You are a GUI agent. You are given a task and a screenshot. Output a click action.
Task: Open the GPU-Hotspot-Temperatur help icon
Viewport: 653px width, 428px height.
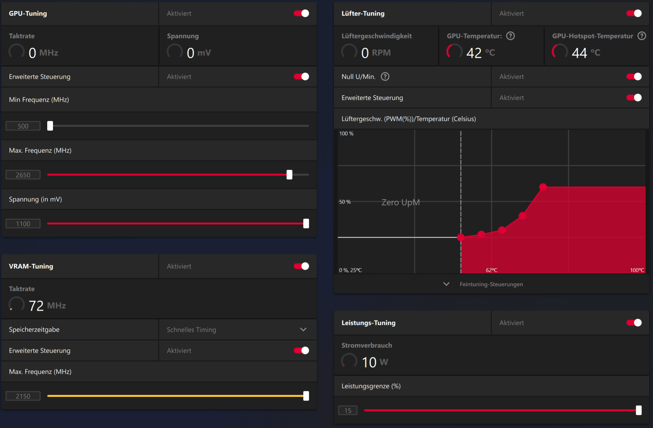pos(642,36)
